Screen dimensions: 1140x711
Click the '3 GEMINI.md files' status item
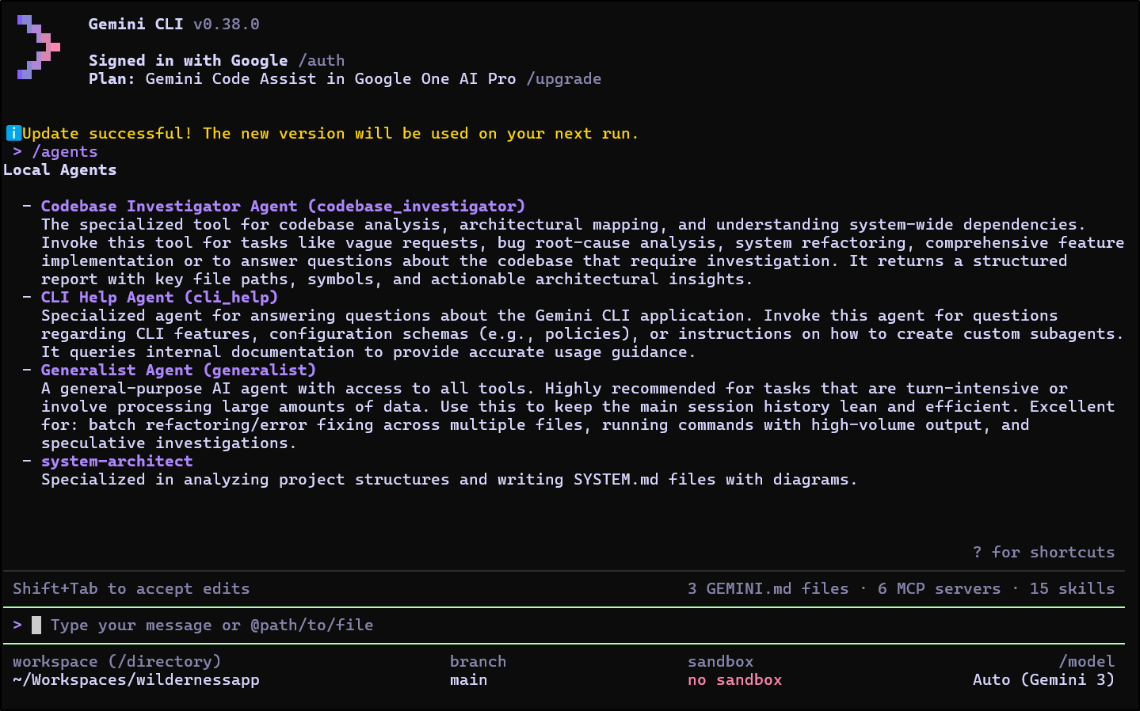[x=768, y=588]
